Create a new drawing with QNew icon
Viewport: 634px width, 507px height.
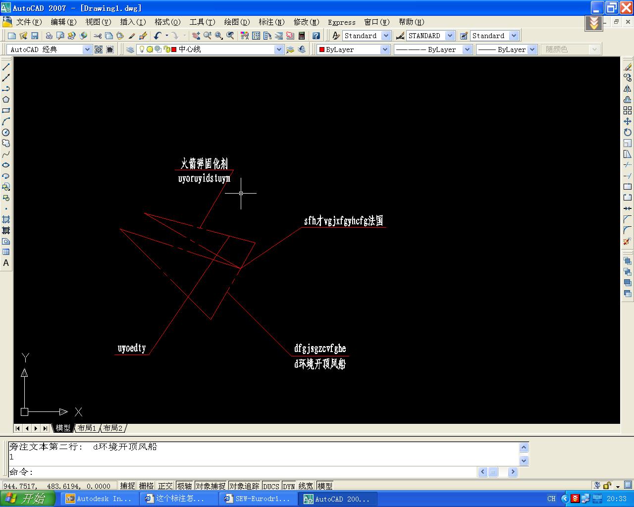click(12, 36)
